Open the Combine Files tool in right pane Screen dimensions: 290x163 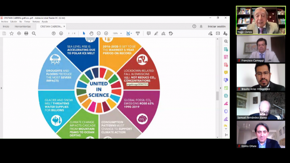pyautogui.click(x=226, y=80)
